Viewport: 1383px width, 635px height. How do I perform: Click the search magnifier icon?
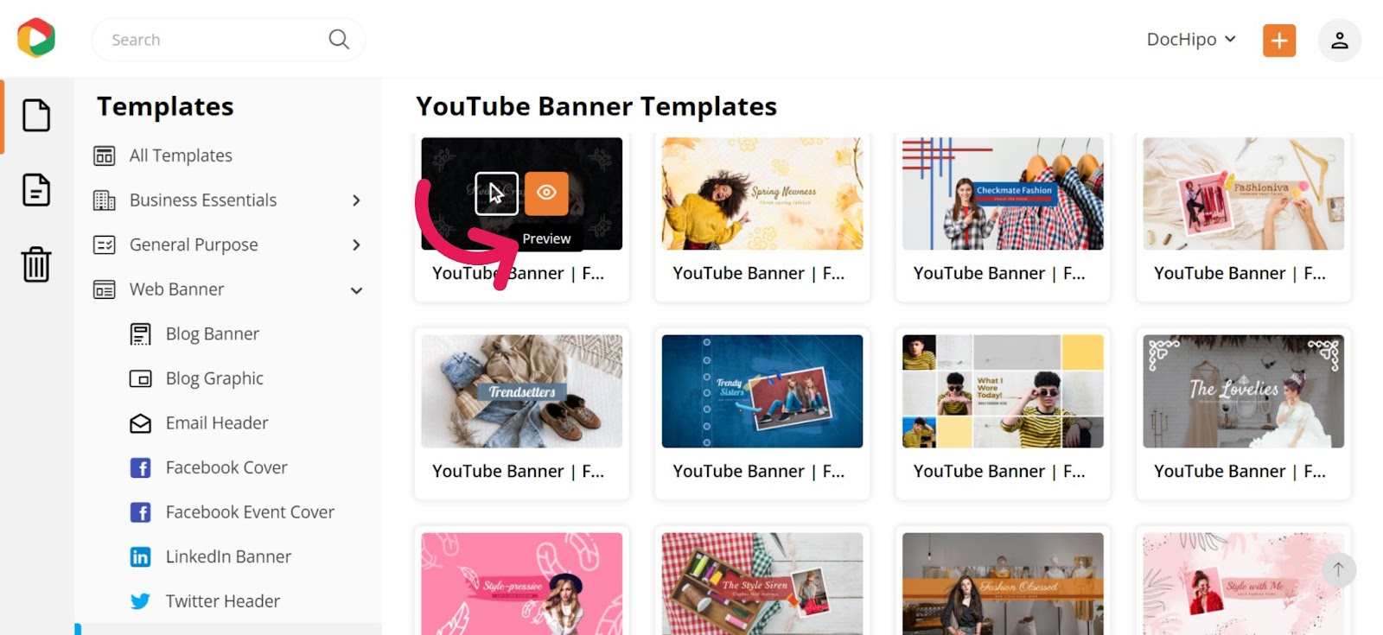click(x=339, y=39)
